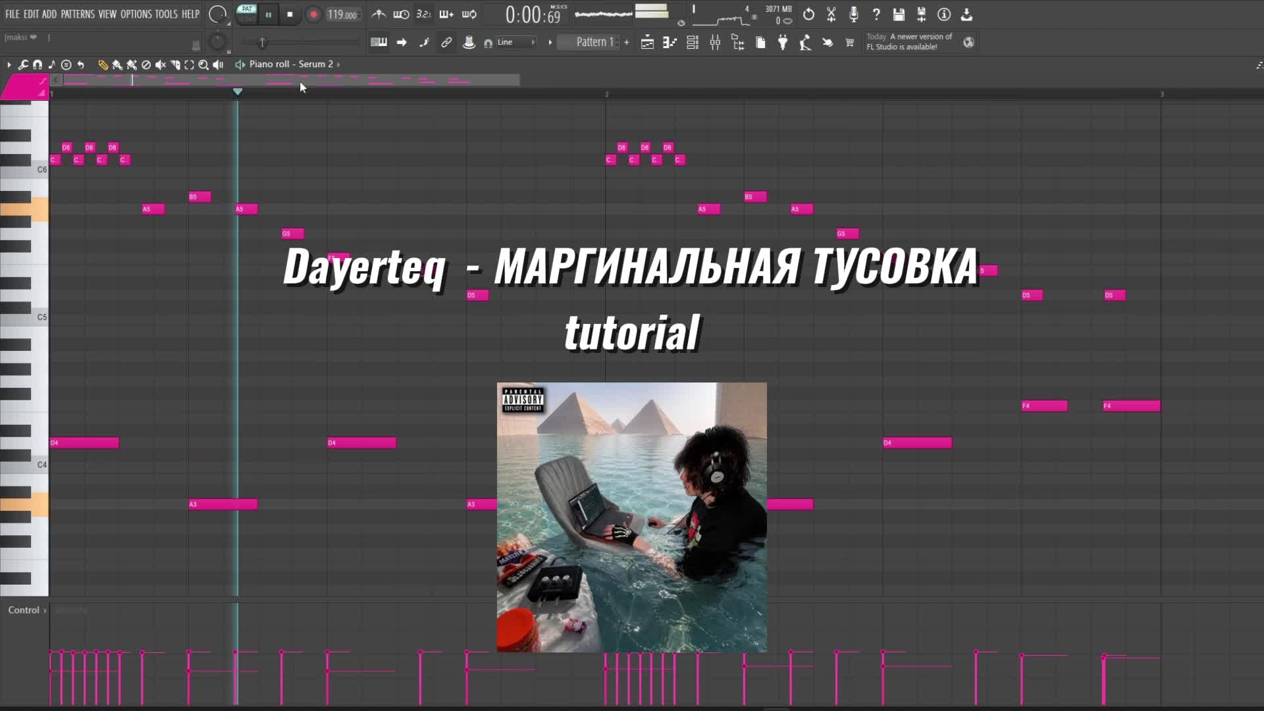Open the Line snap dropdown
The image size is (1264, 711).
pos(517,43)
